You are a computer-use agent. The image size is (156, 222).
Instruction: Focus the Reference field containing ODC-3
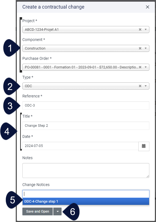[86, 105]
